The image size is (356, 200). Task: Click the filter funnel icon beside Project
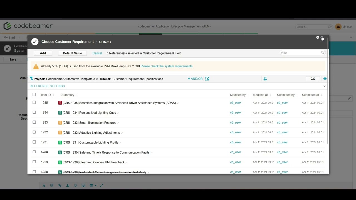[31, 79]
